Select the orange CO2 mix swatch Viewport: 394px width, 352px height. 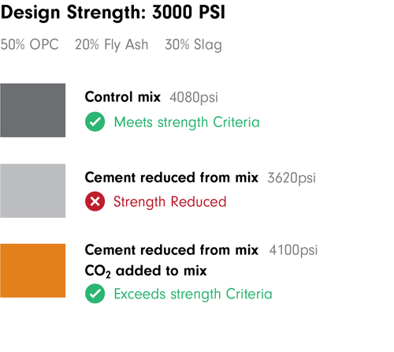[x=33, y=271]
